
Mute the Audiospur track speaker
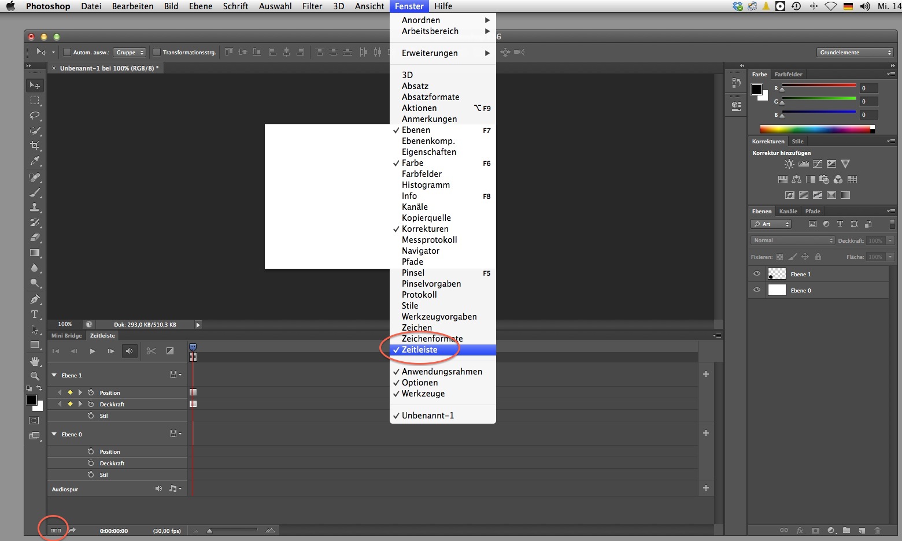click(158, 489)
